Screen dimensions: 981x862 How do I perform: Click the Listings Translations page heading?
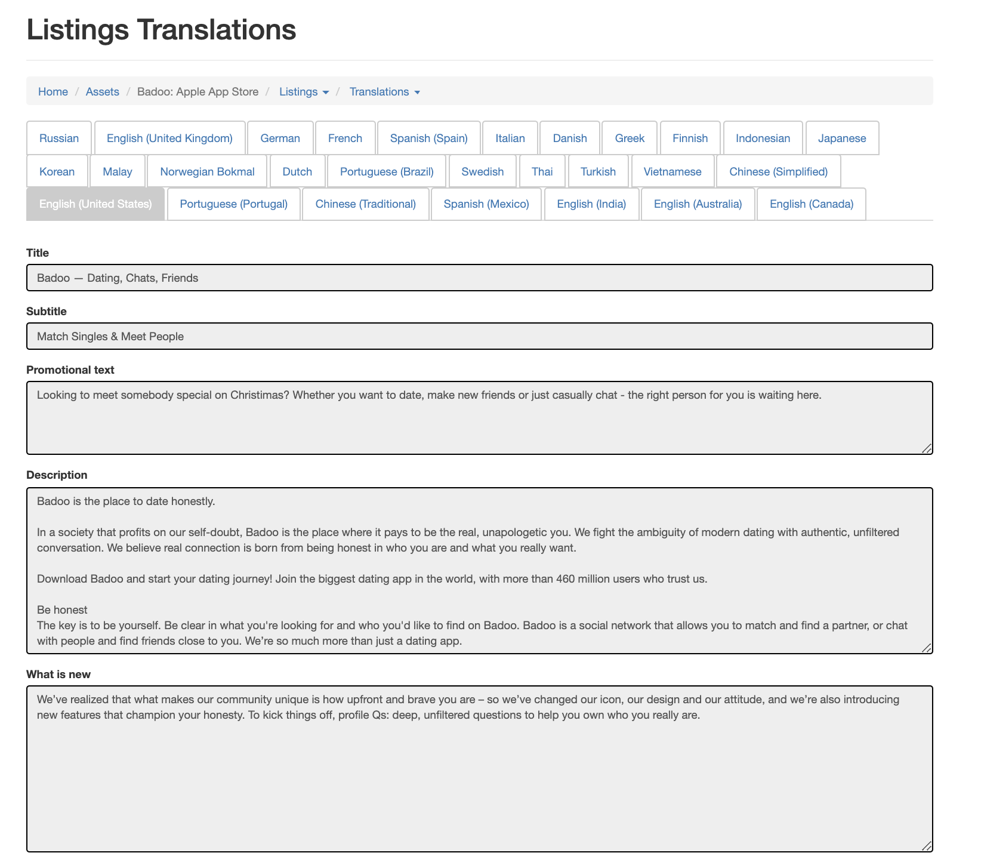(161, 29)
